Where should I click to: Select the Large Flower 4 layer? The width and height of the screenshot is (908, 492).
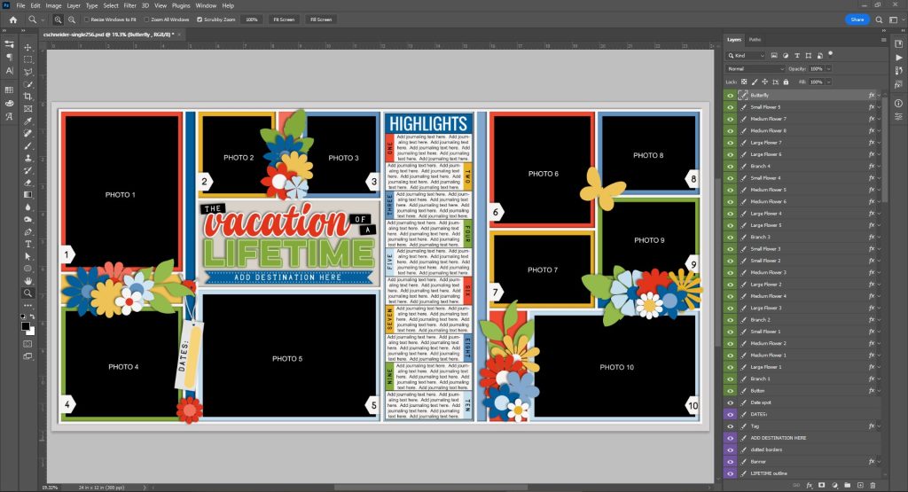[x=767, y=214]
